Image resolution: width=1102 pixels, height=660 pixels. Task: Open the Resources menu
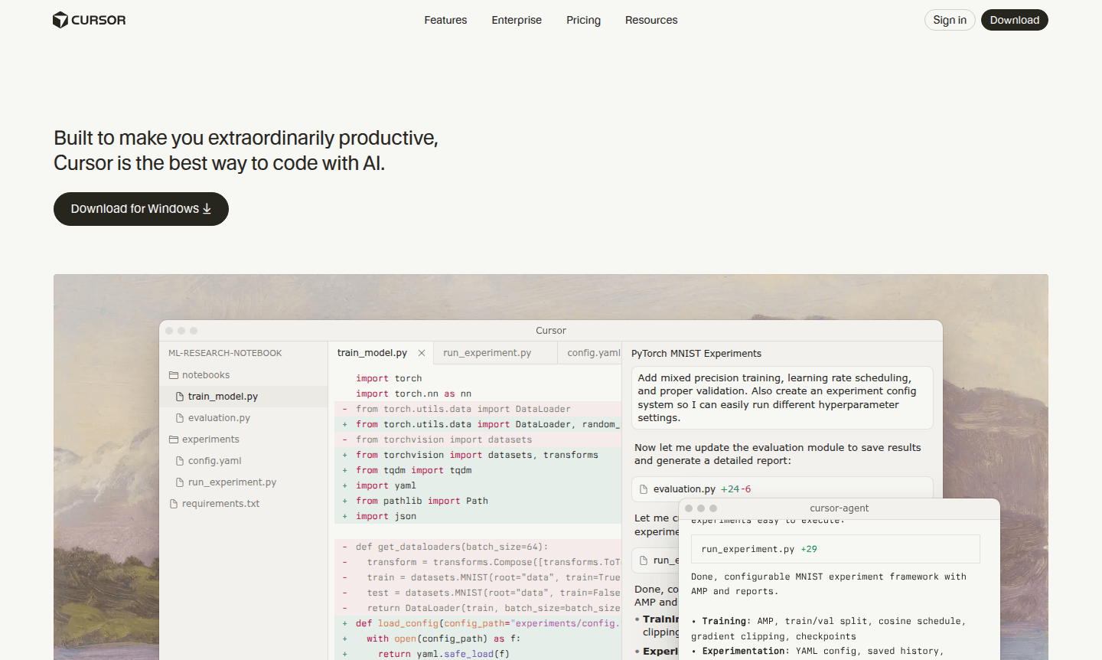click(x=651, y=20)
